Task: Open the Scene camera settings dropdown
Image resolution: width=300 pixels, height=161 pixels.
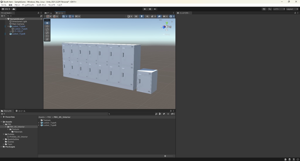Action: [x=165, y=16]
